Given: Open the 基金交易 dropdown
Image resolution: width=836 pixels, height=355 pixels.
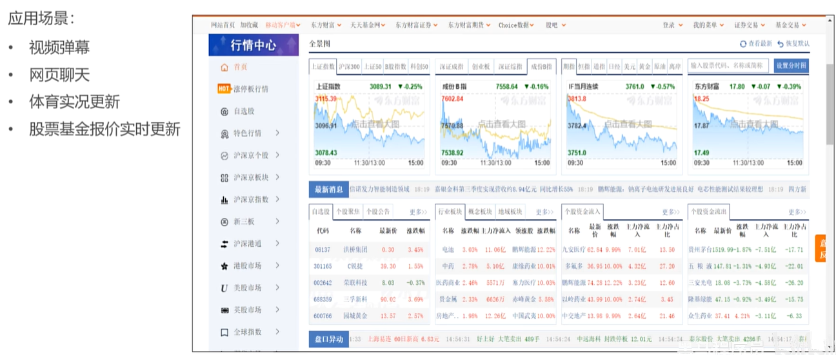Looking at the screenshot, I should point(790,25).
